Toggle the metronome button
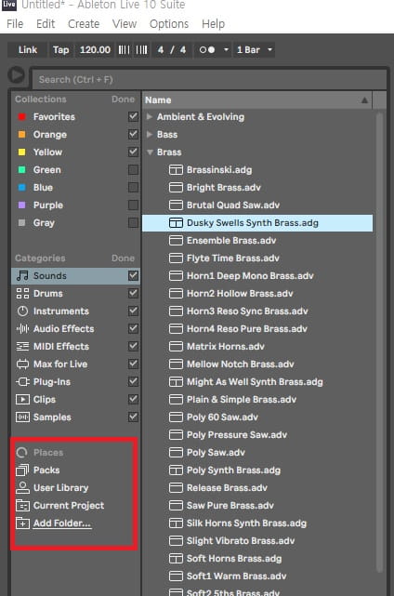 click(207, 50)
